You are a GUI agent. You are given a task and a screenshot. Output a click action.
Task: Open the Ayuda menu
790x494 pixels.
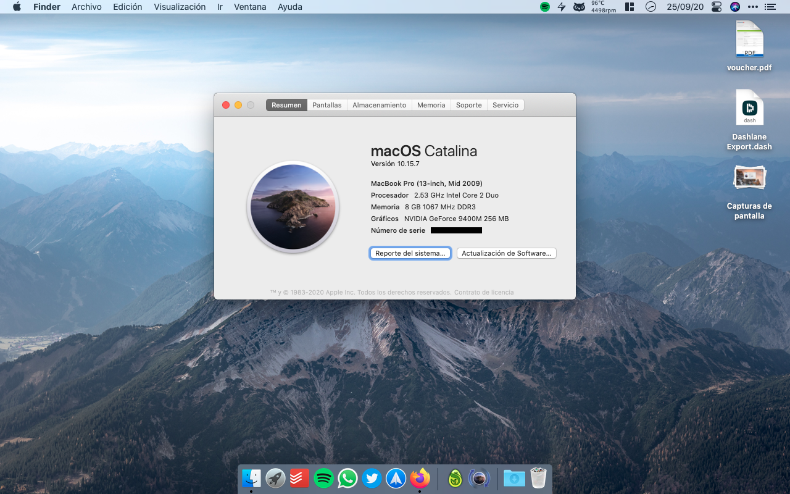290,7
